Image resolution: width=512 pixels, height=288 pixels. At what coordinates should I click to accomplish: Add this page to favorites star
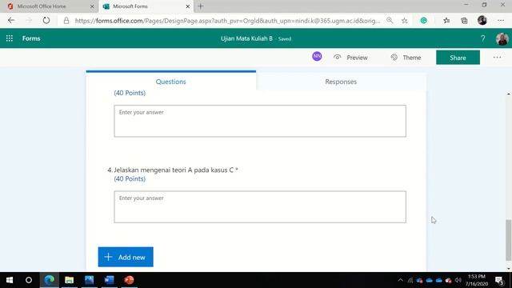coord(404,21)
